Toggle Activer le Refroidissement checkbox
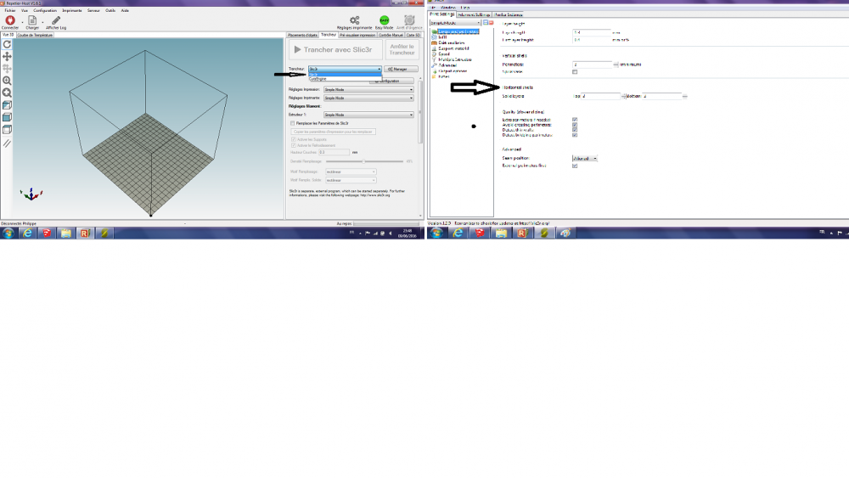 coord(294,145)
